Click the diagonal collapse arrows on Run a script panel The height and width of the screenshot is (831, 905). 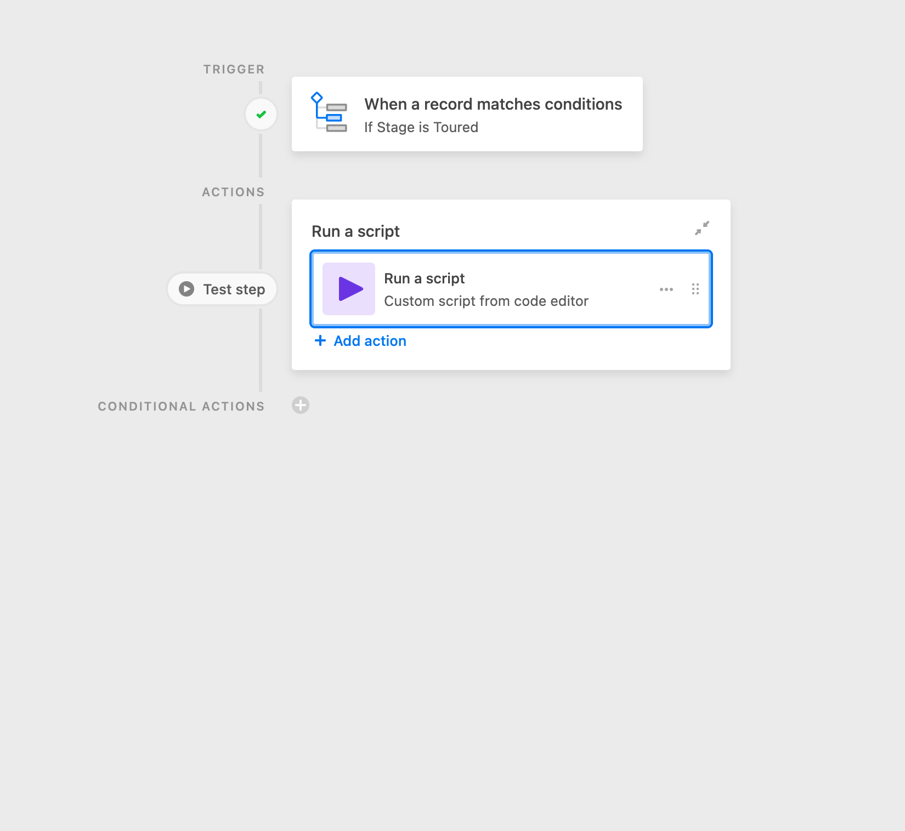click(x=702, y=228)
